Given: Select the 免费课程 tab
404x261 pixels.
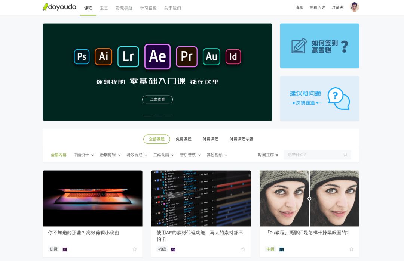Looking at the screenshot, I should [183, 139].
